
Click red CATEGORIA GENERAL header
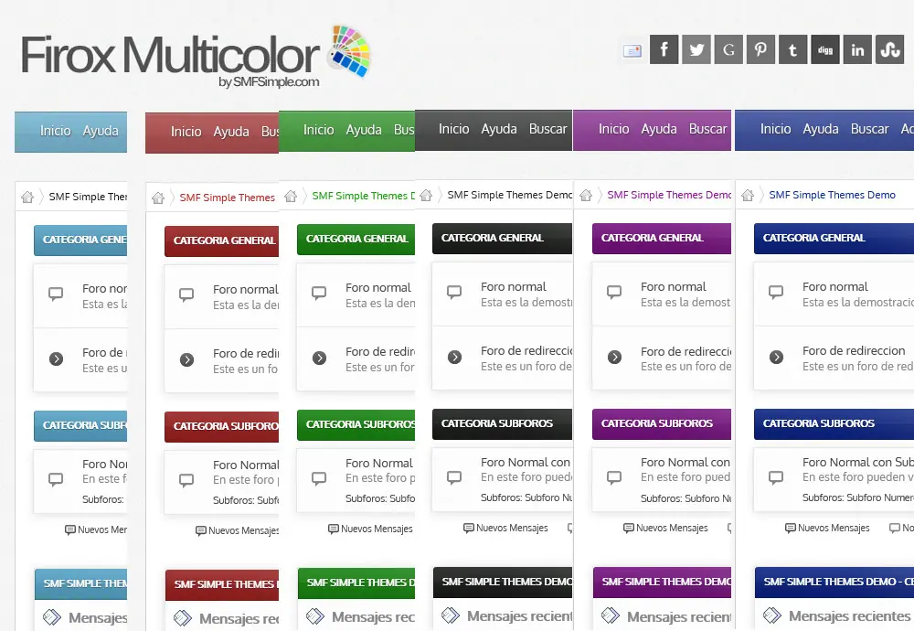click(221, 241)
